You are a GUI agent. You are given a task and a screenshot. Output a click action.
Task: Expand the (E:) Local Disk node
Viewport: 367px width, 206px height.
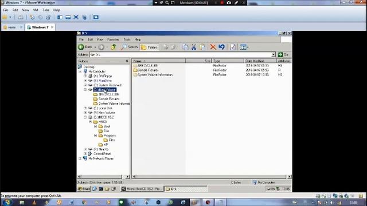(x=85, y=108)
